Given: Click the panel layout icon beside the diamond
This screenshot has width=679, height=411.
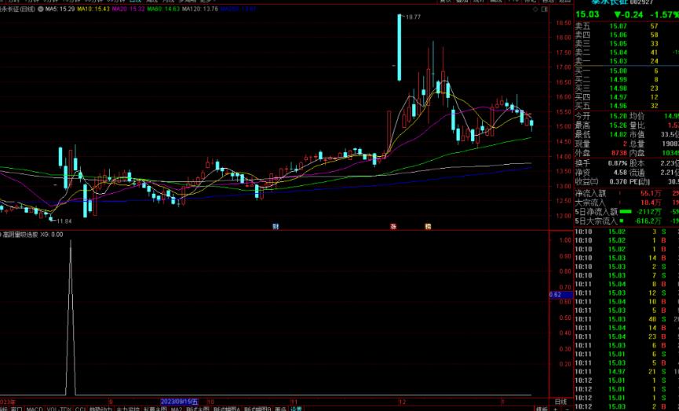Looking at the screenshot, I should (545, 9).
